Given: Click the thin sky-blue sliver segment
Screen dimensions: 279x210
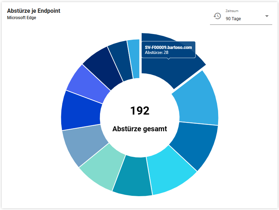Looking at the screenshot, I should tap(134, 57).
